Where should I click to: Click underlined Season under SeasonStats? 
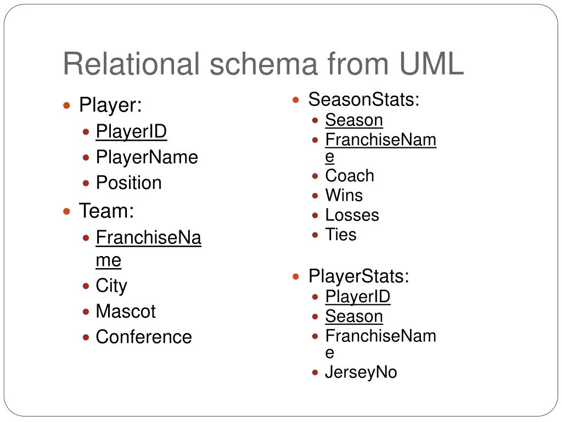click(354, 120)
